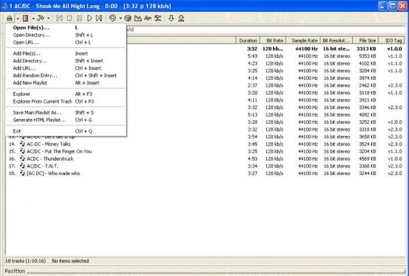Open the dropdown arrow next to spiral icon
409x276 pixels.
(120, 19)
